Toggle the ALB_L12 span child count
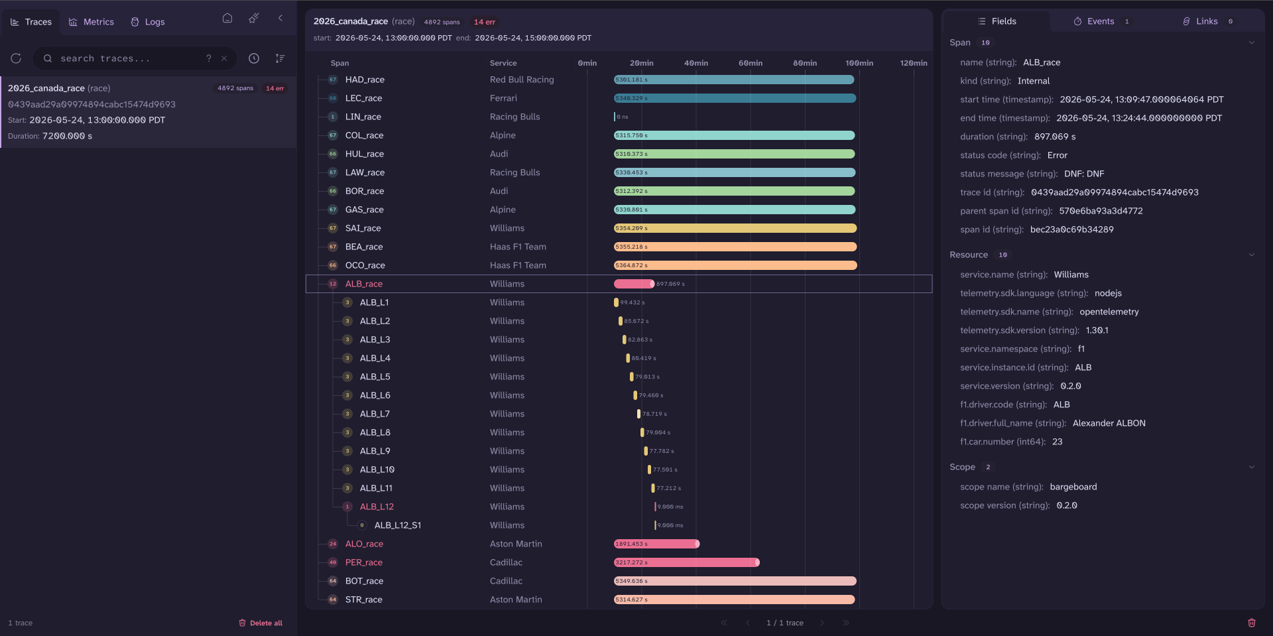The width and height of the screenshot is (1273, 636). point(347,507)
